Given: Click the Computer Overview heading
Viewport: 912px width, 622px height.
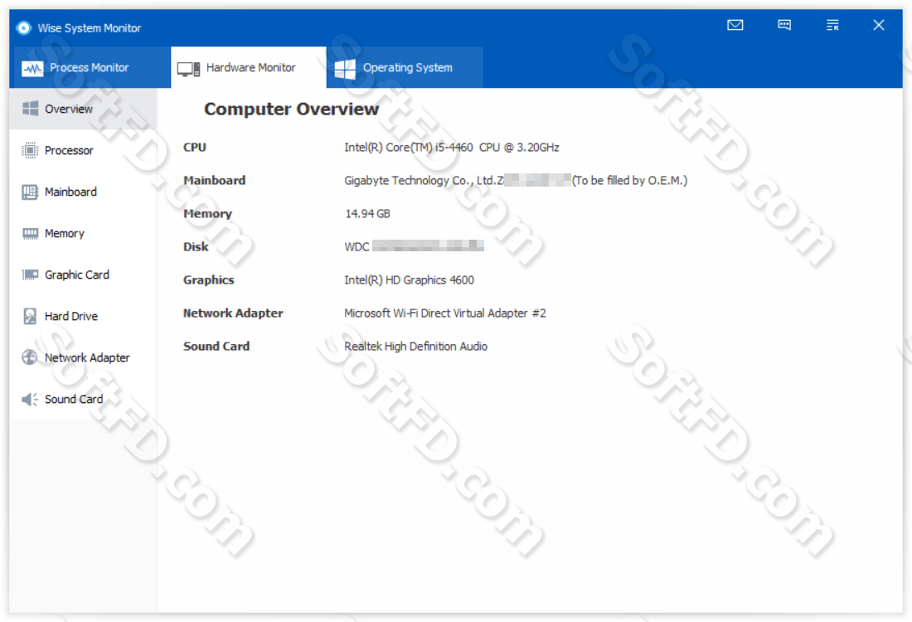Looking at the screenshot, I should (x=291, y=109).
